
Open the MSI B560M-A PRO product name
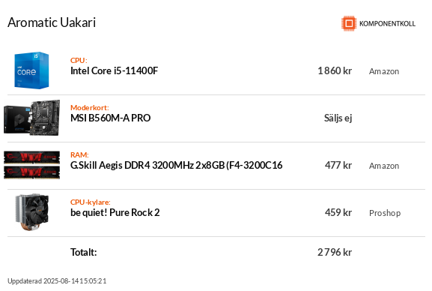(111, 118)
